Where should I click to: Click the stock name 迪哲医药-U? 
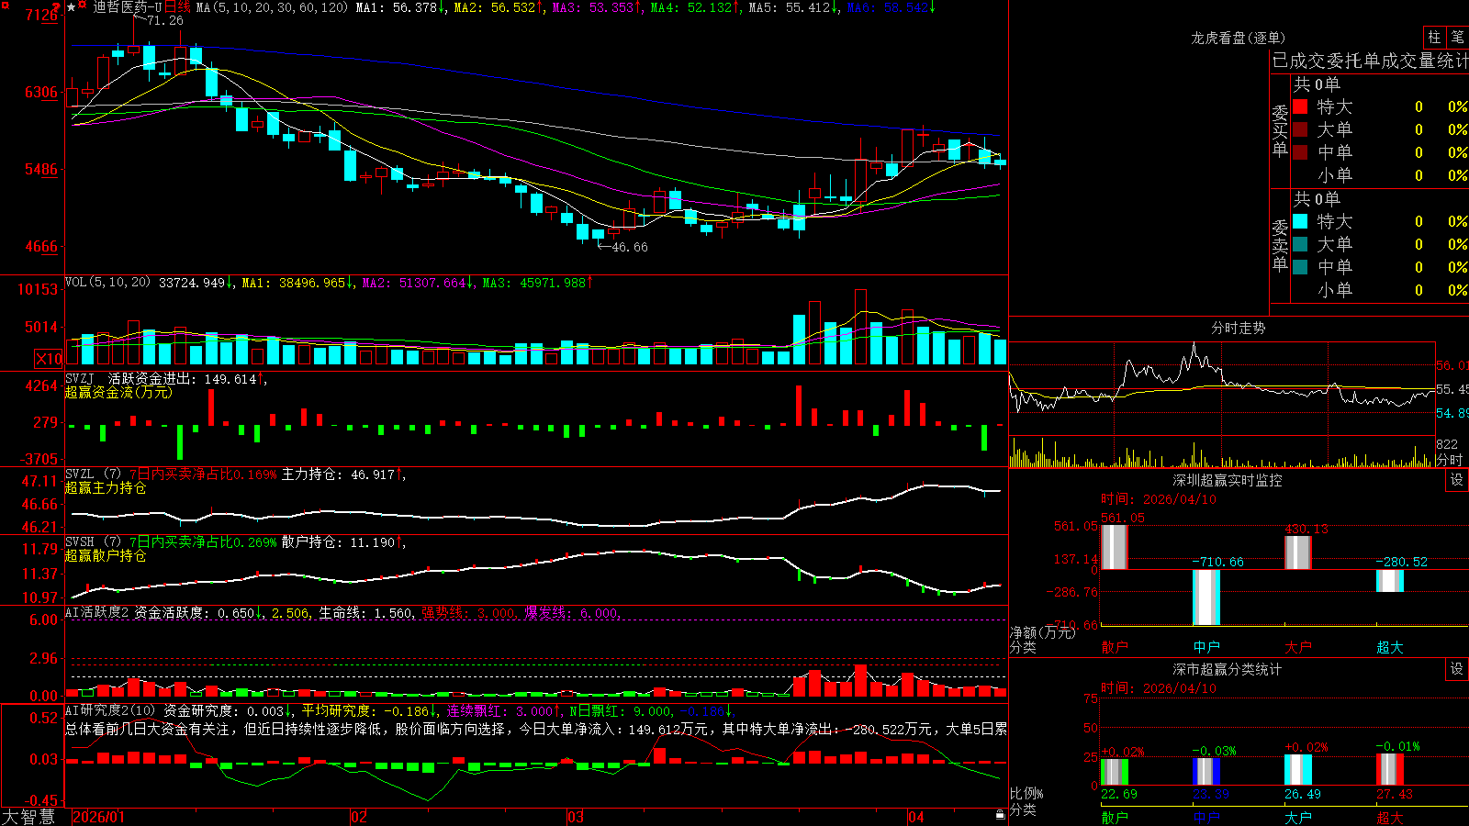(x=128, y=7)
